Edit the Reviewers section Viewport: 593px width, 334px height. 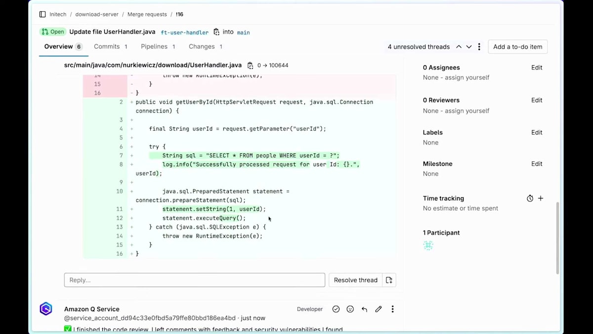537,100
